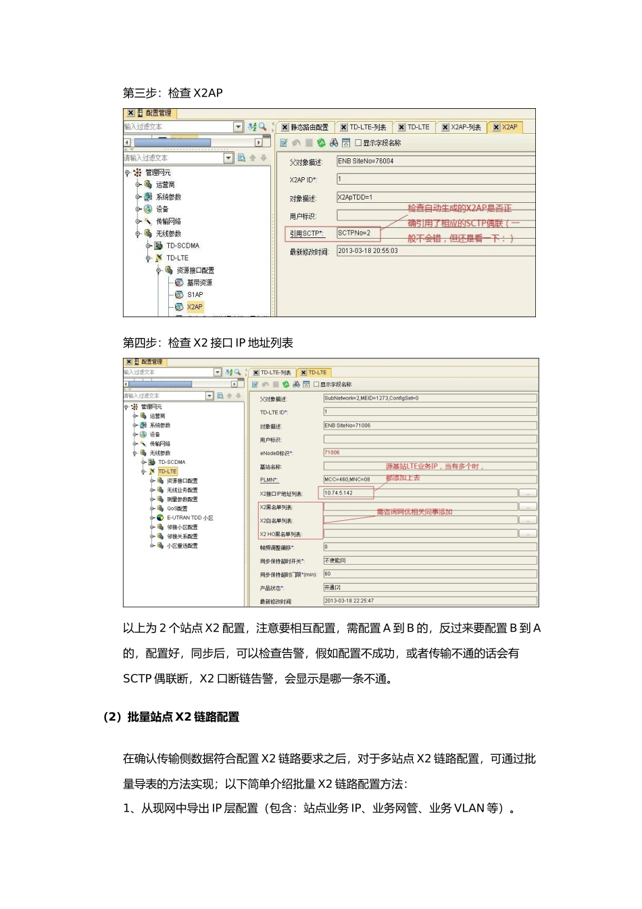Screen dimensions: 642x909
Task: Click browse button for X2白名单列表
Action: (528, 521)
